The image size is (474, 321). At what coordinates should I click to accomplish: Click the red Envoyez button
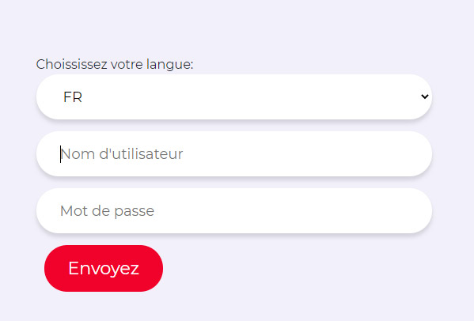point(104,268)
